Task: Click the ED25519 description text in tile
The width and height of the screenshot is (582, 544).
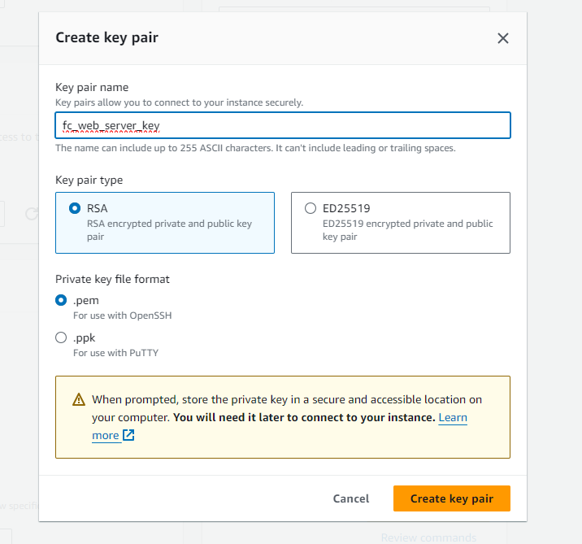Action: tap(407, 230)
